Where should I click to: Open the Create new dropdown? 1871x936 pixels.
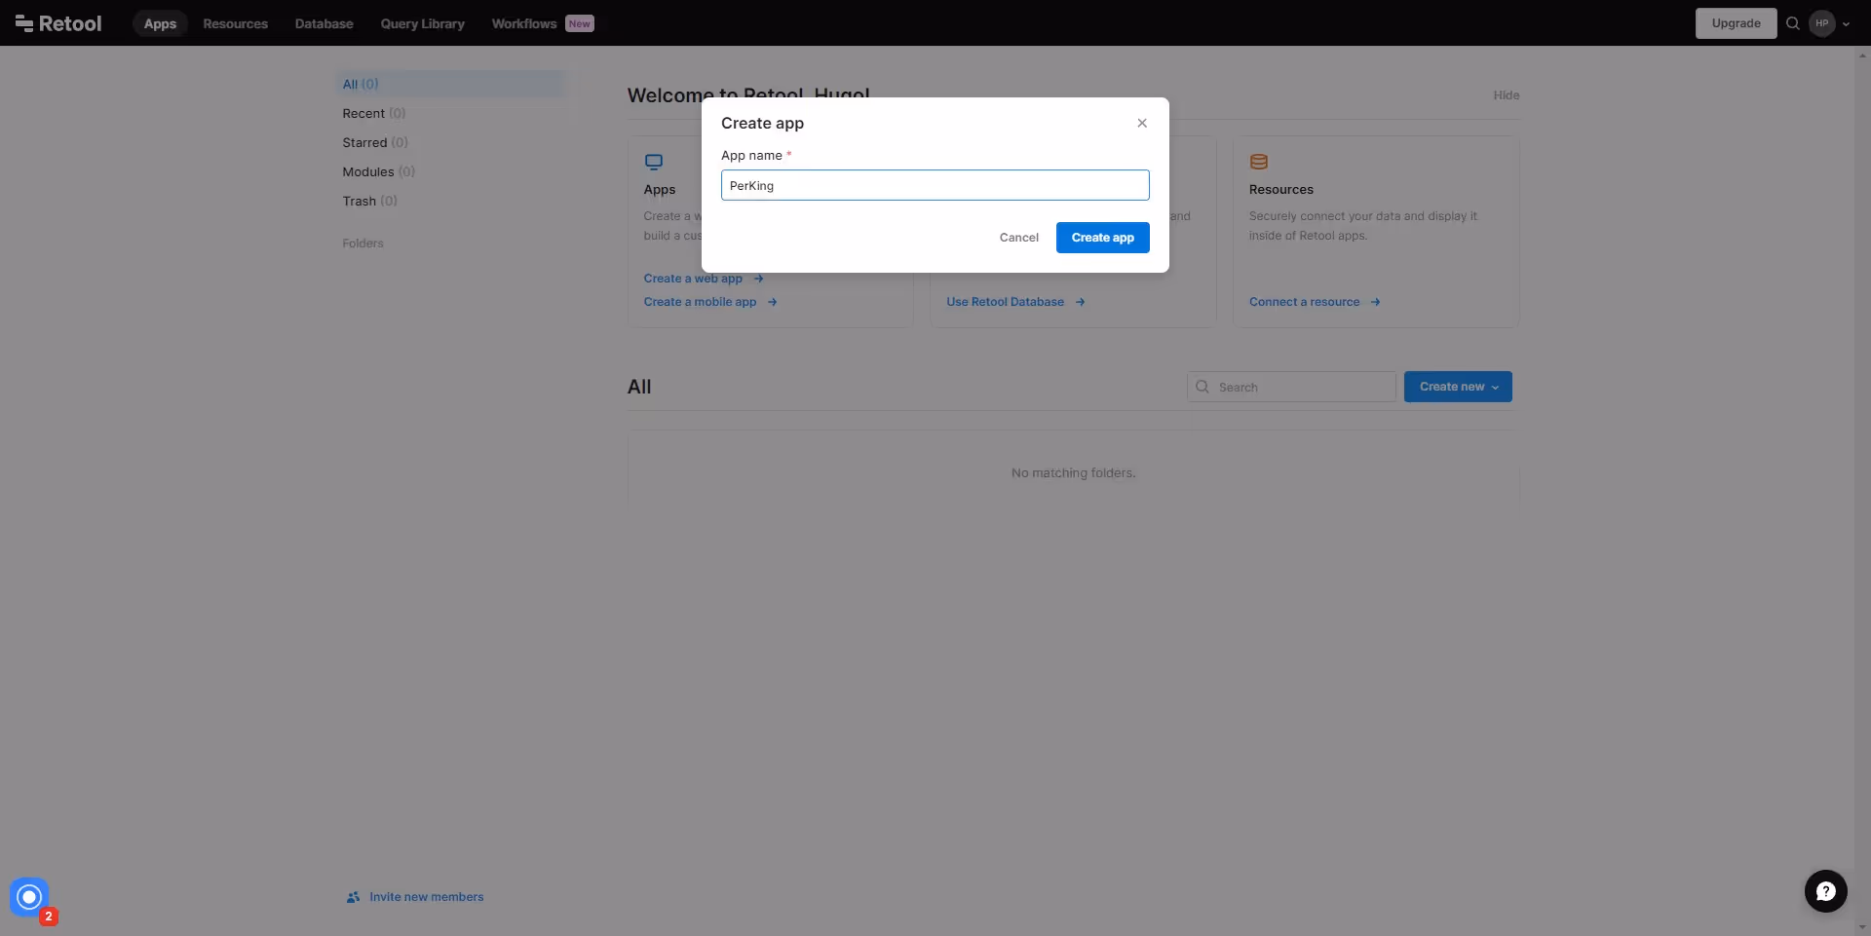tap(1458, 387)
